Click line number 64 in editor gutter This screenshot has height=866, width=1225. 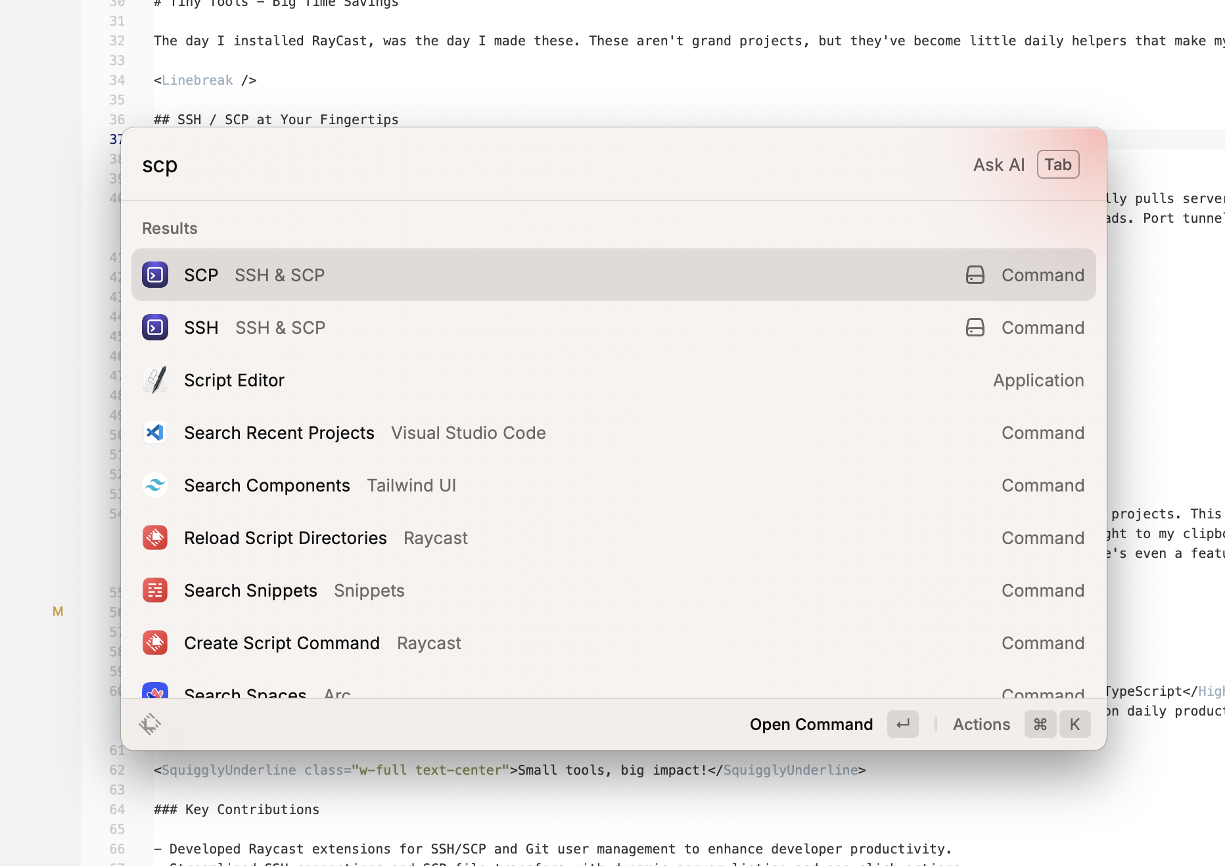coord(117,809)
